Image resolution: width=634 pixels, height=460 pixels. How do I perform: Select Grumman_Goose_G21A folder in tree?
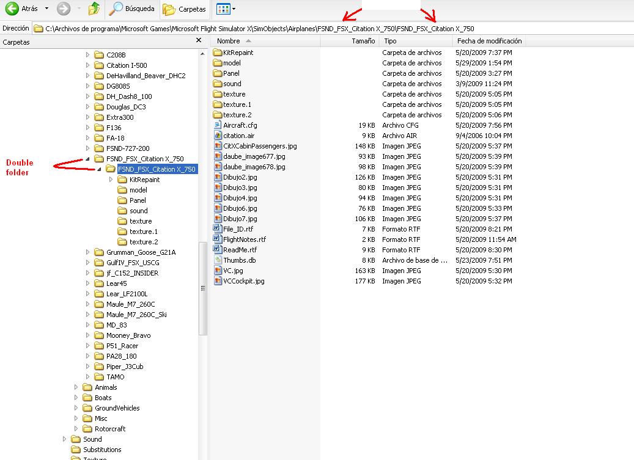click(141, 252)
